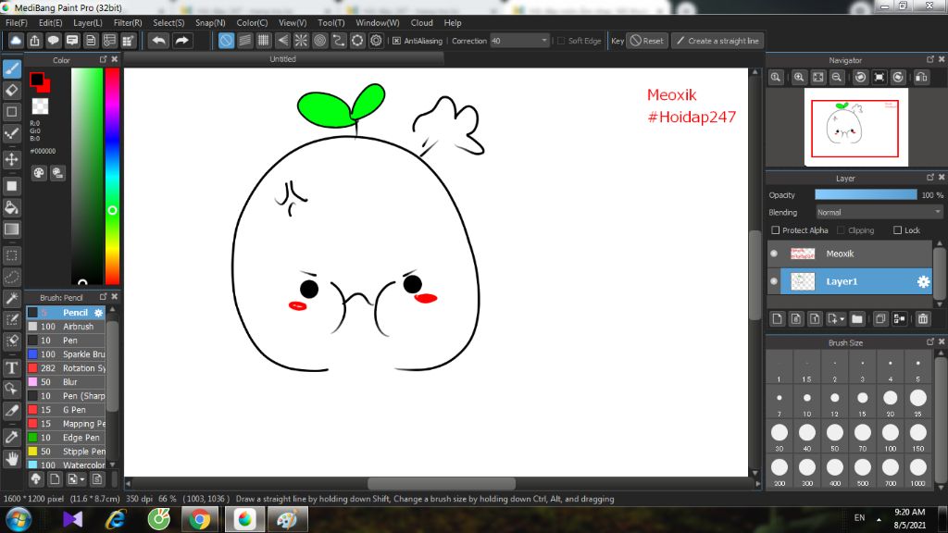
Task: Redo the last undone action
Action: 181,41
